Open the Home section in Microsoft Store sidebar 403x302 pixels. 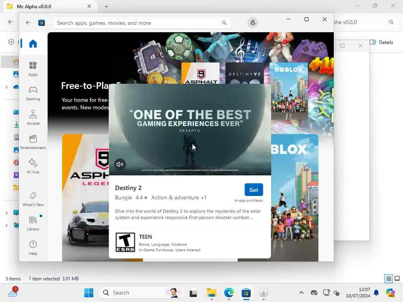tap(33, 44)
